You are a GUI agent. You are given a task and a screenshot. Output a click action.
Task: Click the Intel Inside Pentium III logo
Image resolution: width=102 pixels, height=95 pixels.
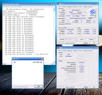pyautogui.click(x=92, y=13)
